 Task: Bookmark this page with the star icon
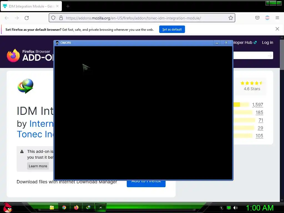coord(230,18)
